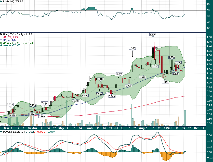Select the 1.250 price callout
Image resolution: width=213 pixels, height=162 pixels.
click(x=172, y=57)
